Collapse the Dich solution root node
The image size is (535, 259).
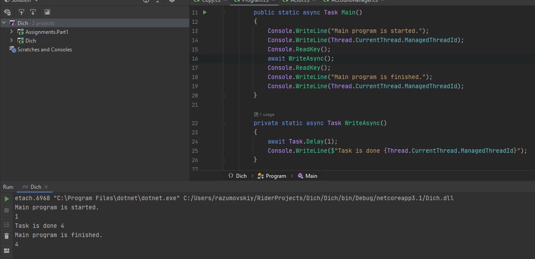click(4, 23)
